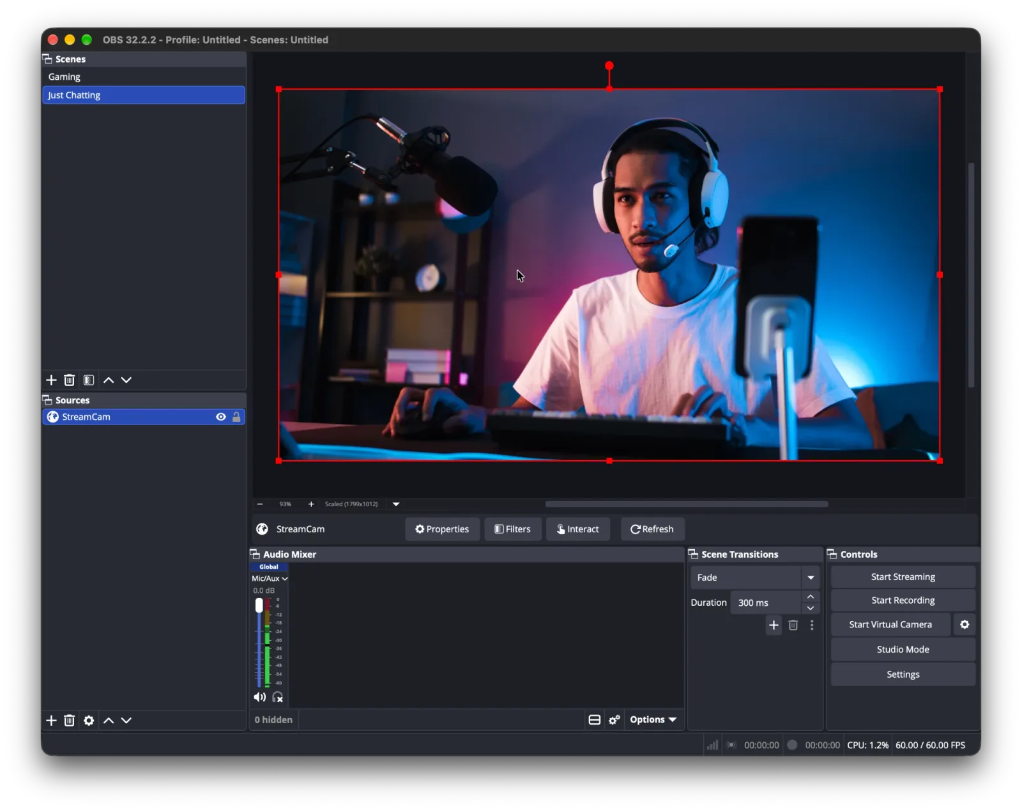Click the Audio Mixer dock icon

tap(255, 554)
